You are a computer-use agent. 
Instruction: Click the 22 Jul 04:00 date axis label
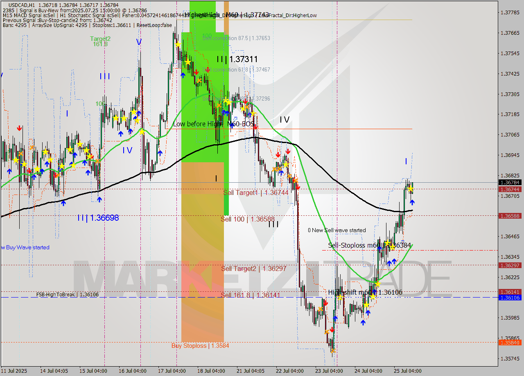point(290,371)
